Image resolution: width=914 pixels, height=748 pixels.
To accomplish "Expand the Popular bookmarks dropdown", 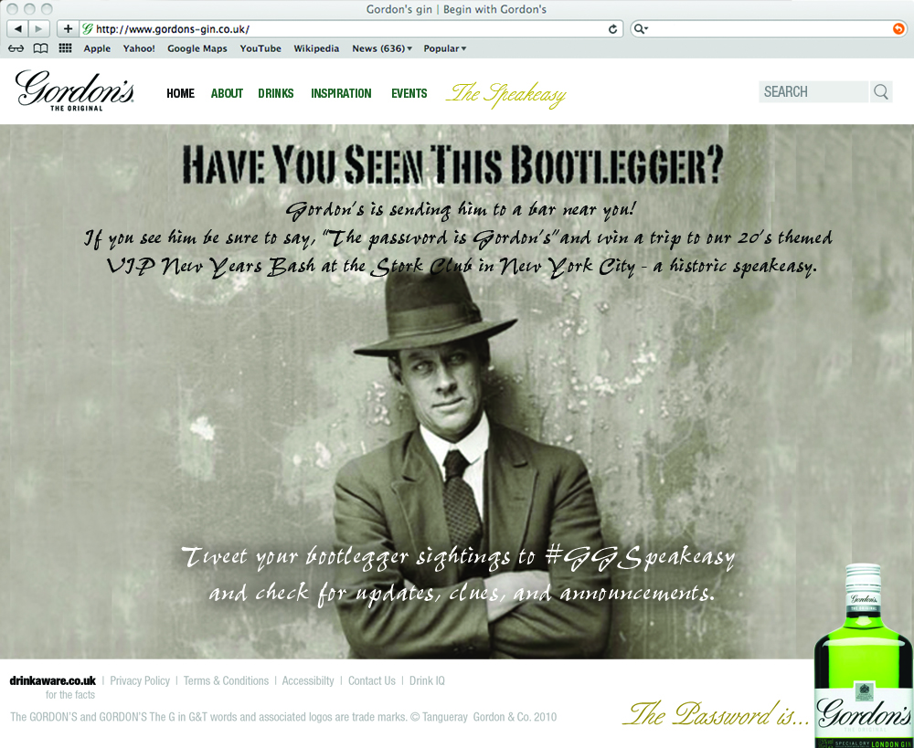I will [445, 48].
